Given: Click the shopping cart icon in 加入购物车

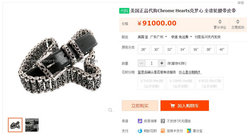Looking at the screenshot, I should pyautogui.click(x=173, y=106).
